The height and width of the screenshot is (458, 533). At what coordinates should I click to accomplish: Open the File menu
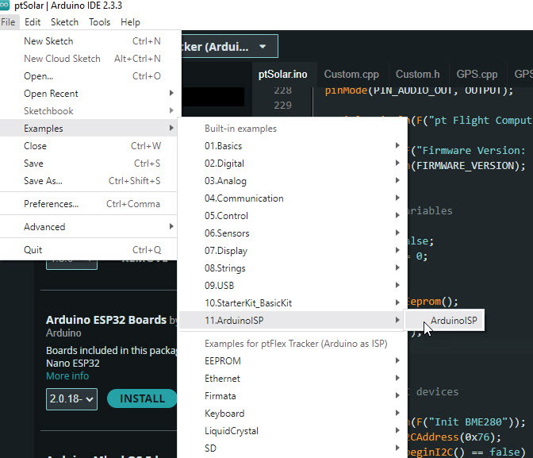(x=8, y=22)
